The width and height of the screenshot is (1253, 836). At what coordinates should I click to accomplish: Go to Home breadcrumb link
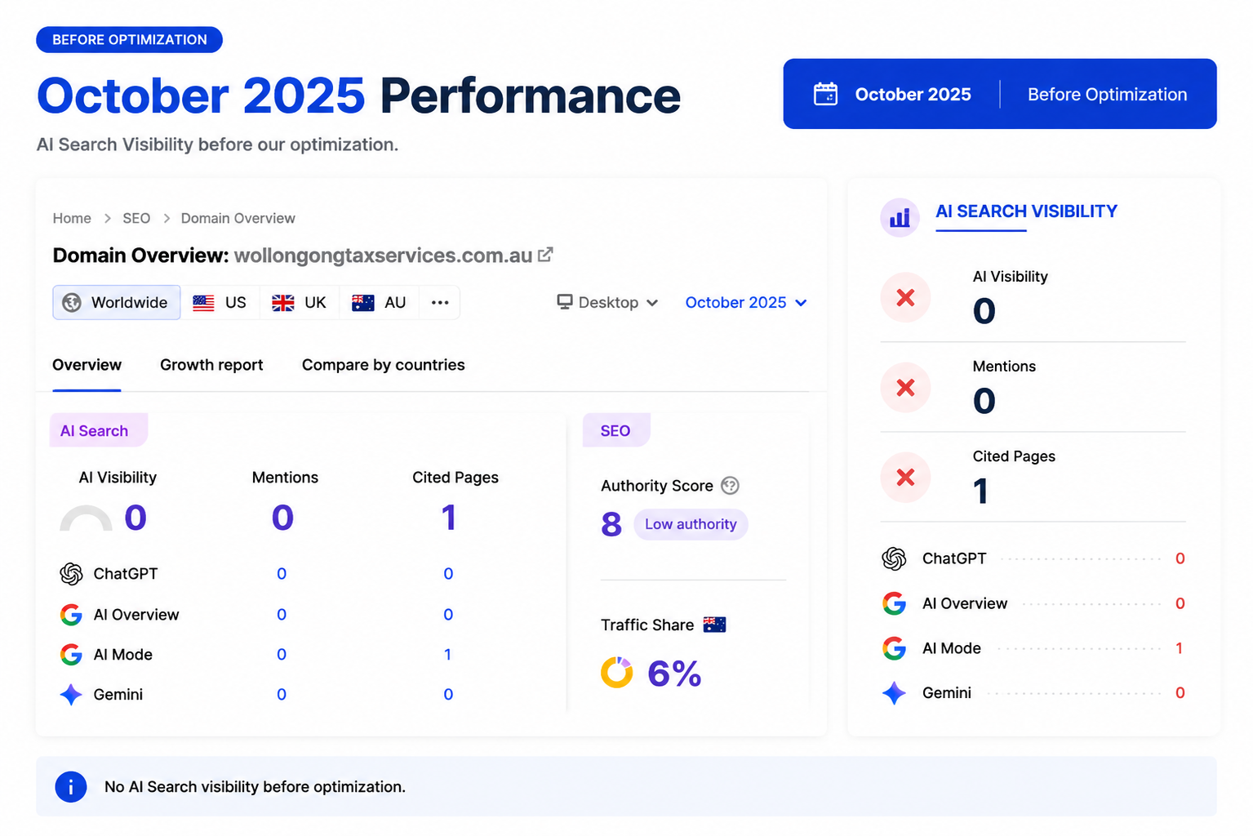pos(72,219)
